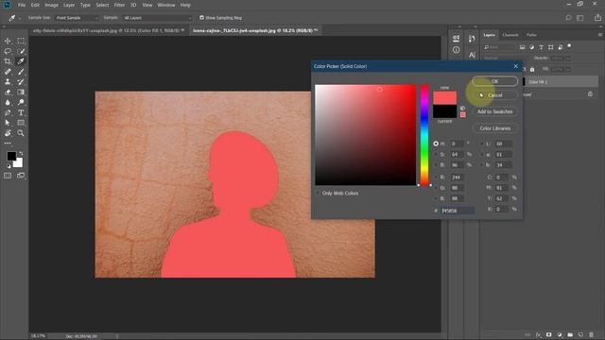Select the History Brush tool
The width and height of the screenshot is (605, 340).
click(21, 82)
